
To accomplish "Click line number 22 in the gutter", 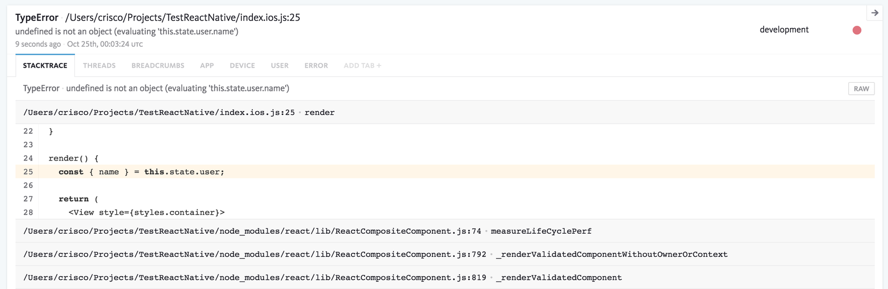I will click(28, 131).
